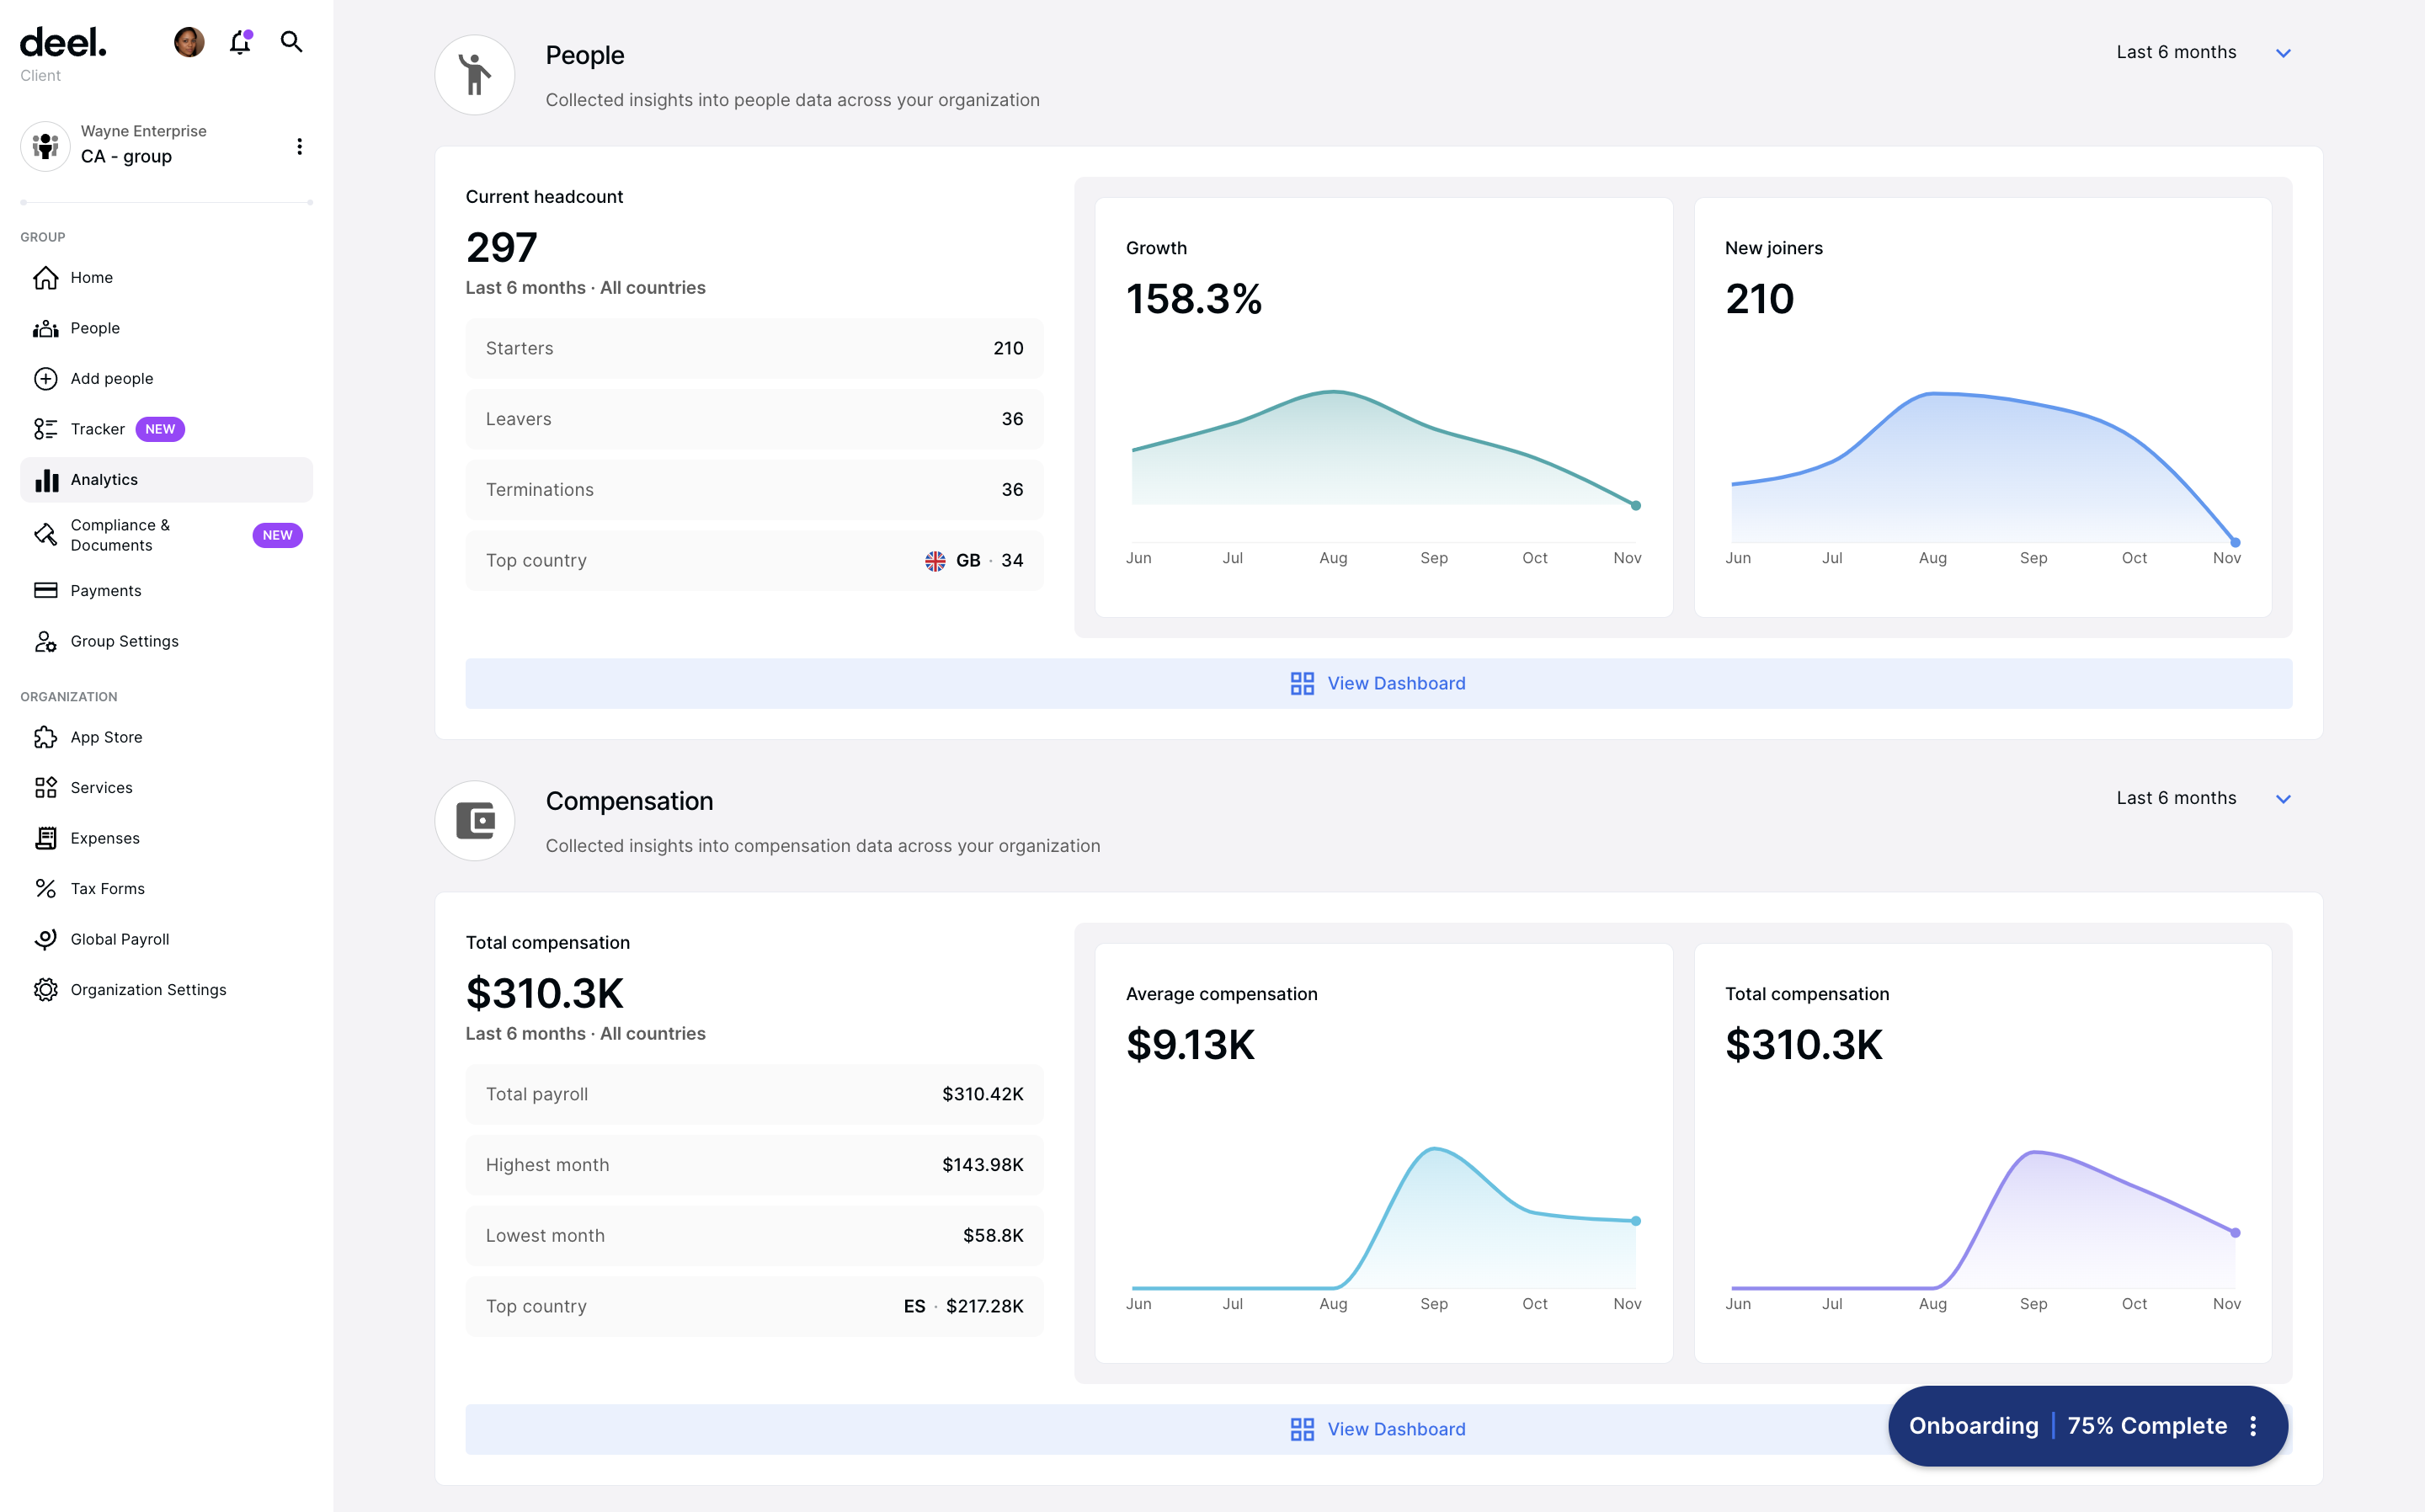The width and height of the screenshot is (2425, 1512).
Task: Click the Nov data point on Growth chart
Action: pyautogui.click(x=1636, y=506)
